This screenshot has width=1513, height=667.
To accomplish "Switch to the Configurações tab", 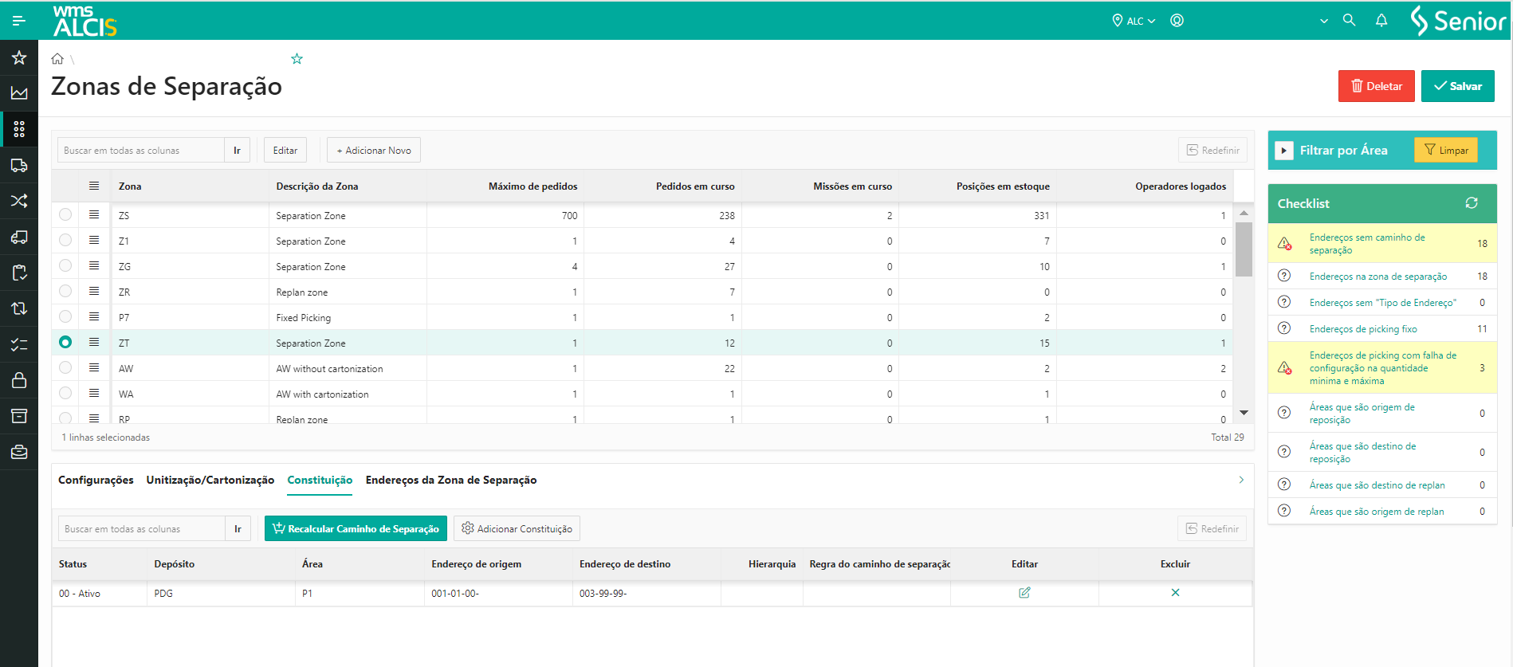I will coord(96,480).
